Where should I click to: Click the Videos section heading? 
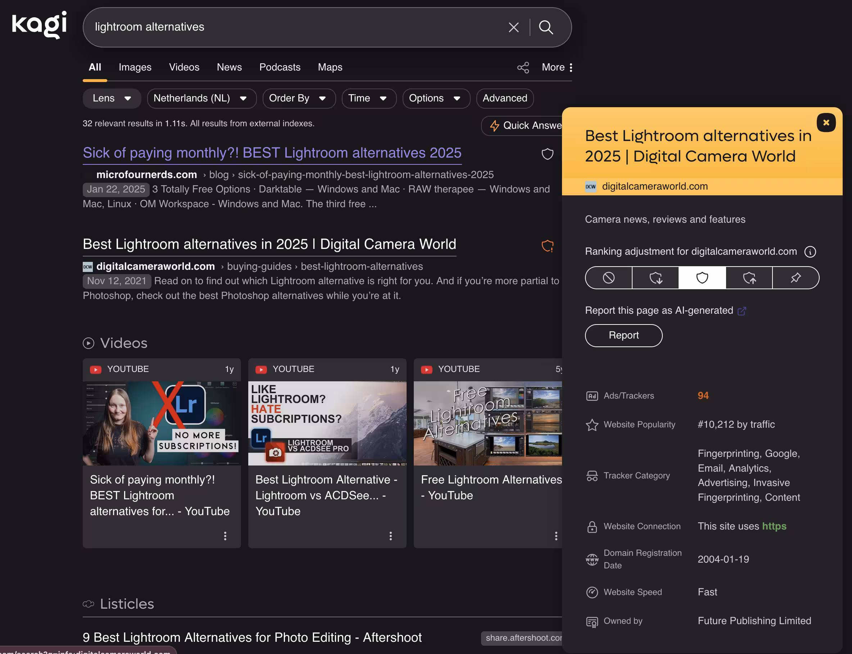coord(124,343)
